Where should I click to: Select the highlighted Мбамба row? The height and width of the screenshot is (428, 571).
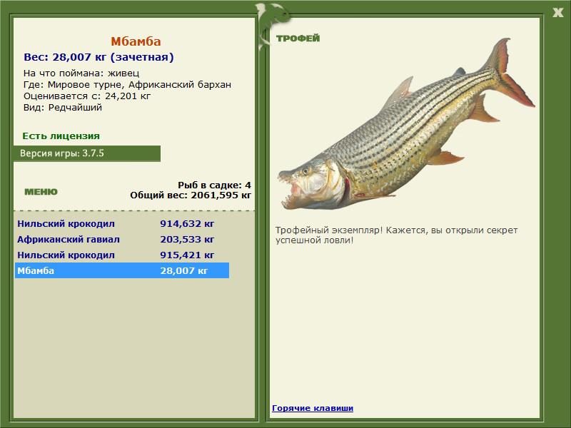[x=122, y=270]
